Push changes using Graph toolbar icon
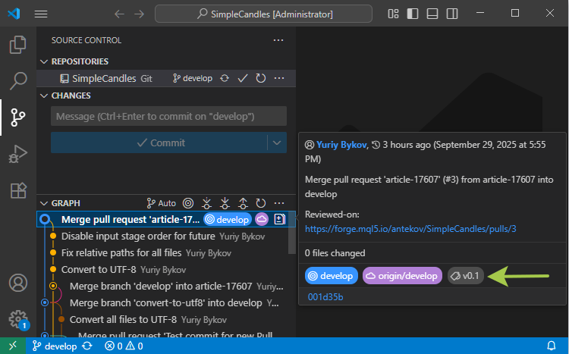The image size is (569, 354). 243,203
